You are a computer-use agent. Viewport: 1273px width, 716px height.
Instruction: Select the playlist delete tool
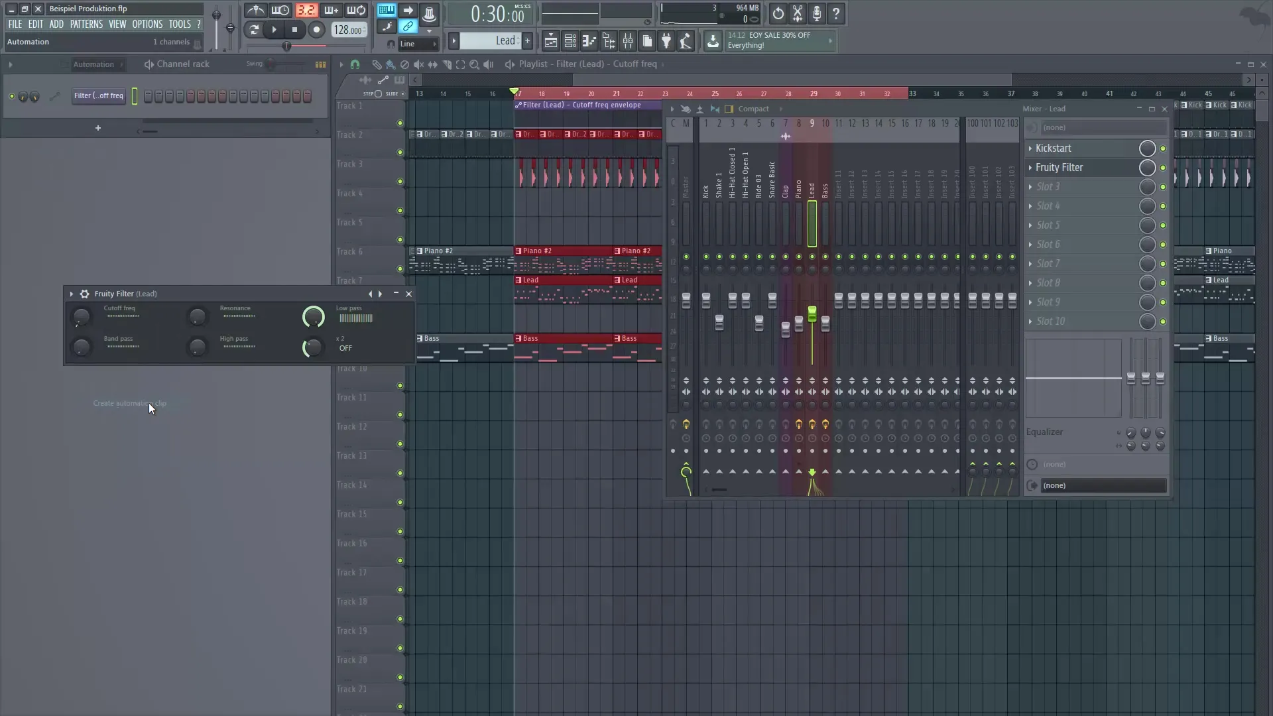pyautogui.click(x=404, y=64)
